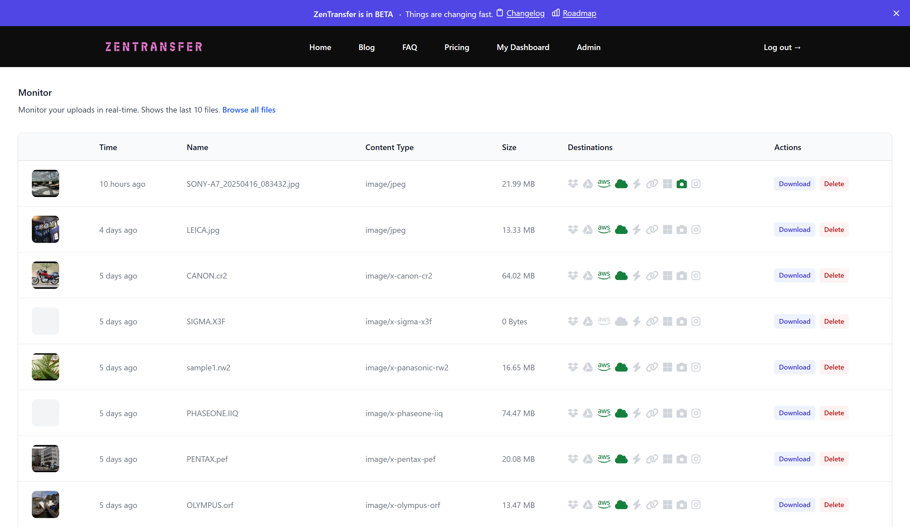
Task: Select the Dropbox destination icon for SONY-A7 file
Action: (572, 184)
